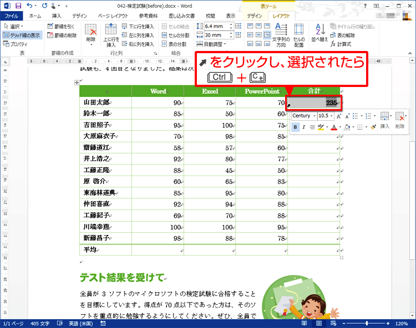Open the ファイル tab
Screen dimensions: 416x328
point(12,16)
